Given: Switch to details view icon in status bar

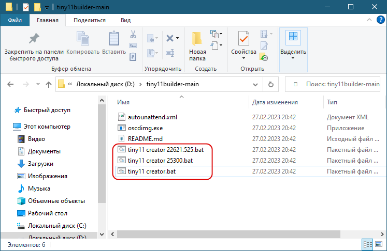Looking at the screenshot, I should [367, 245].
